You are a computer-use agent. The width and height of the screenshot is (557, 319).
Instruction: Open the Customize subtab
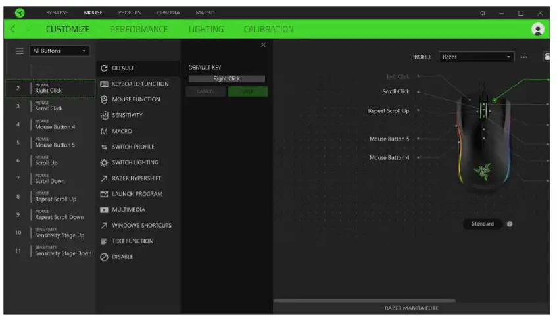click(x=68, y=29)
